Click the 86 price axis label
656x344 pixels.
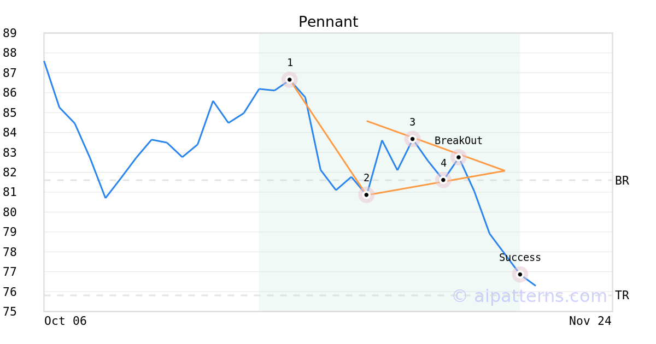(x=10, y=93)
